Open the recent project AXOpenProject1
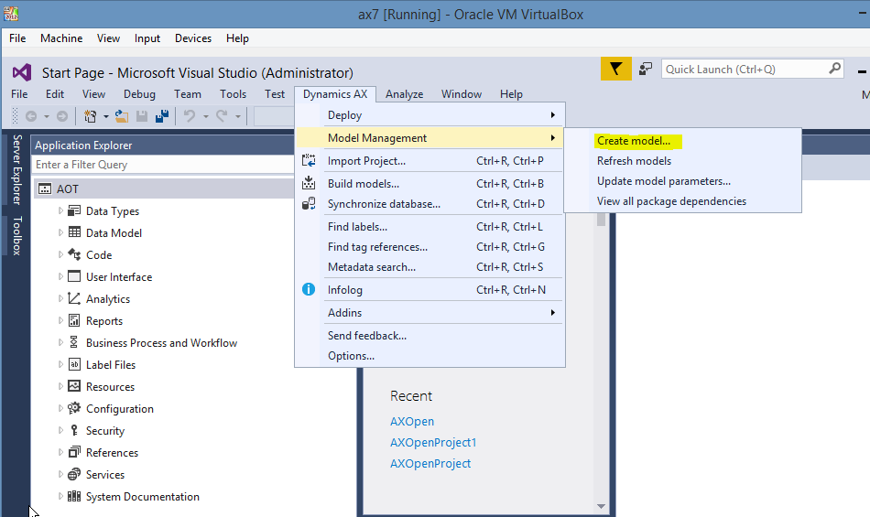This screenshot has height=517, width=870. point(433,442)
